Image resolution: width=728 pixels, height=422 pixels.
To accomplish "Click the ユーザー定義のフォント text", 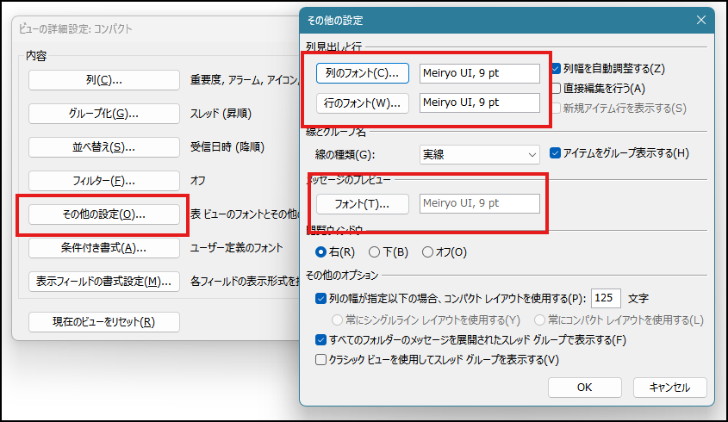I will click(x=236, y=248).
